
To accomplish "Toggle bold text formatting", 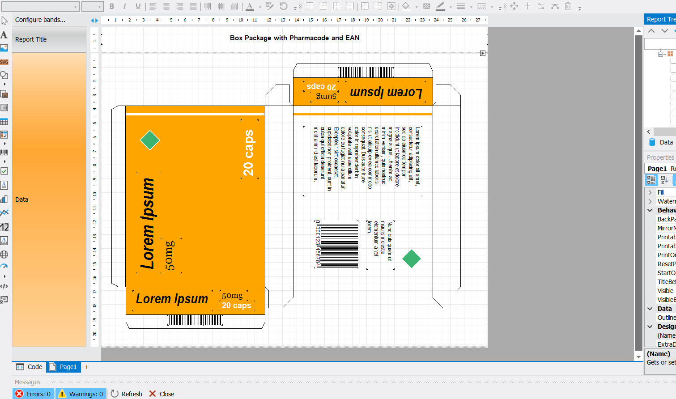I will (112, 6).
